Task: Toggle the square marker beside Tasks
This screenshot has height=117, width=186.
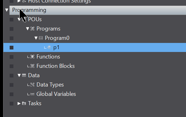Action: [x=12, y=104]
